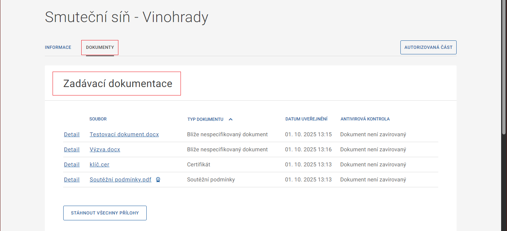Sort by the ANTIVIROVÁ KONTROLA column header
507x231 pixels.
pyautogui.click(x=365, y=119)
